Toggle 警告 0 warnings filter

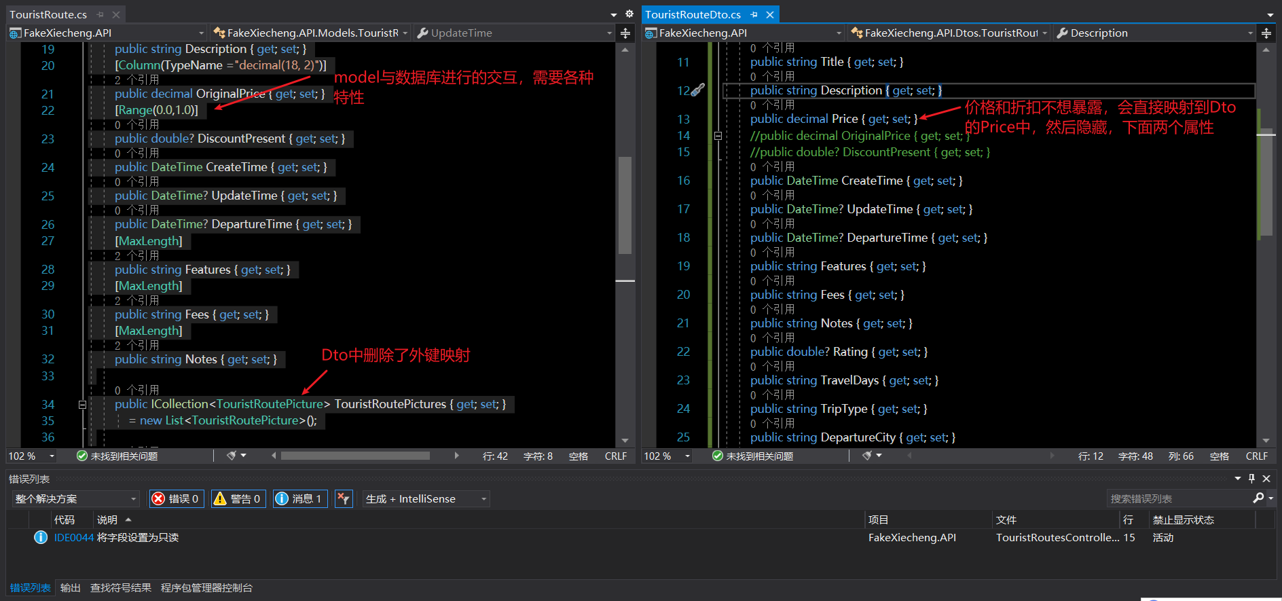pos(238,499)
